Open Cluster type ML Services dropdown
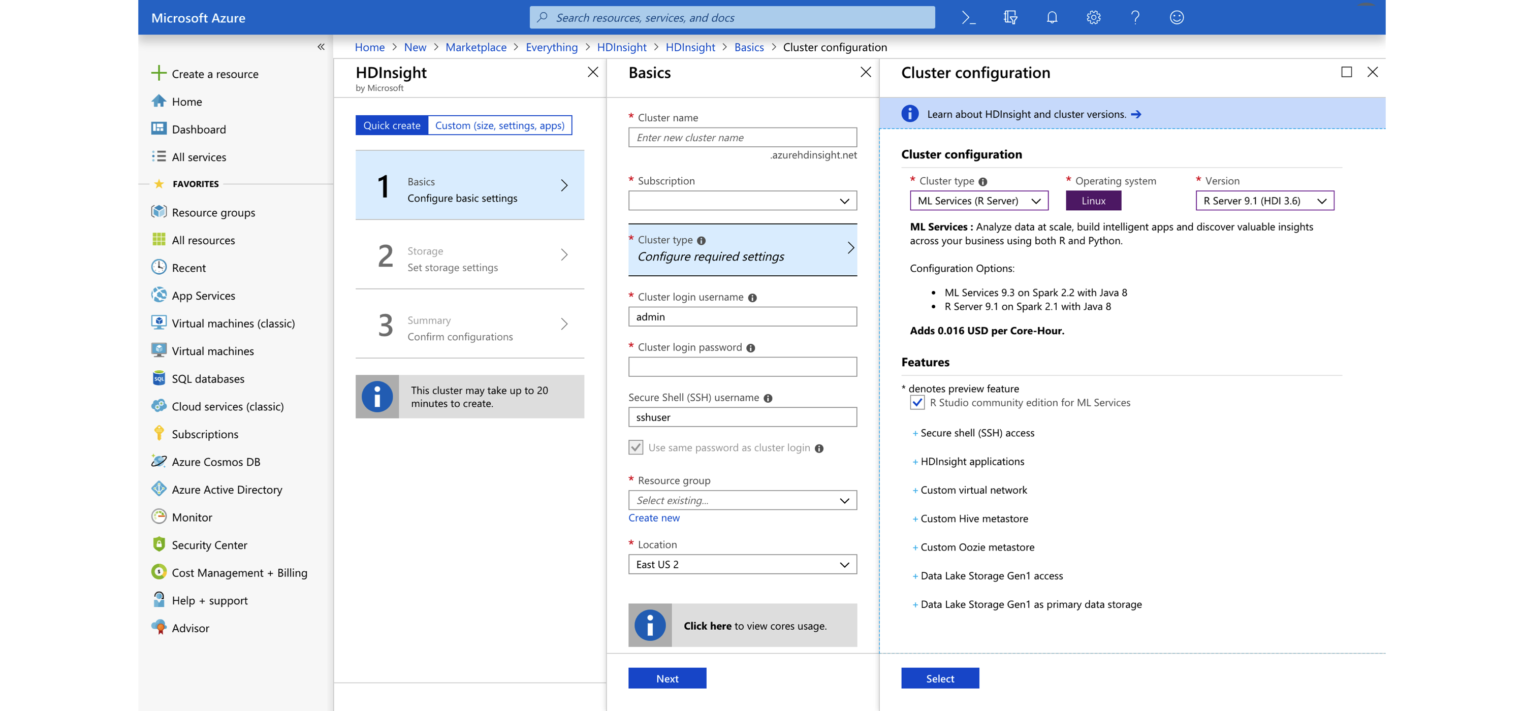 (979, 201)
